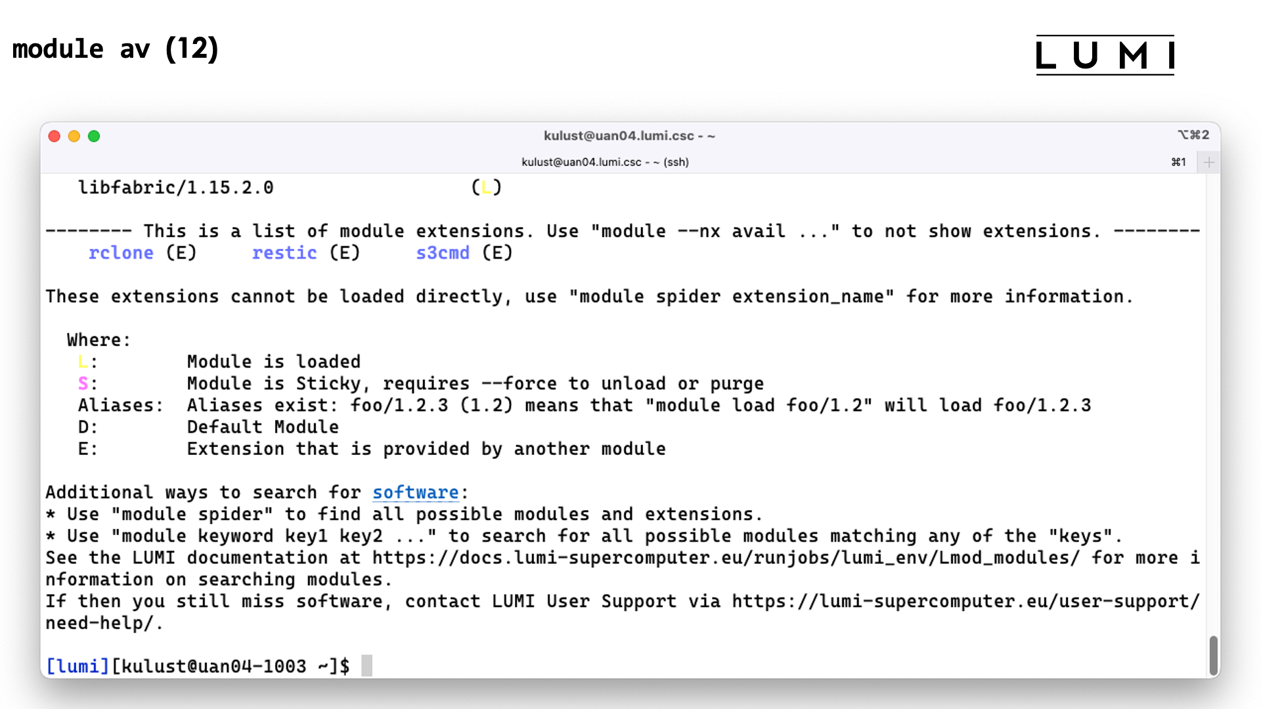This screenshot has height=709, width=1261.
Task: Click the "These extensions cannot be loaded" line
Action: (589, 297)
